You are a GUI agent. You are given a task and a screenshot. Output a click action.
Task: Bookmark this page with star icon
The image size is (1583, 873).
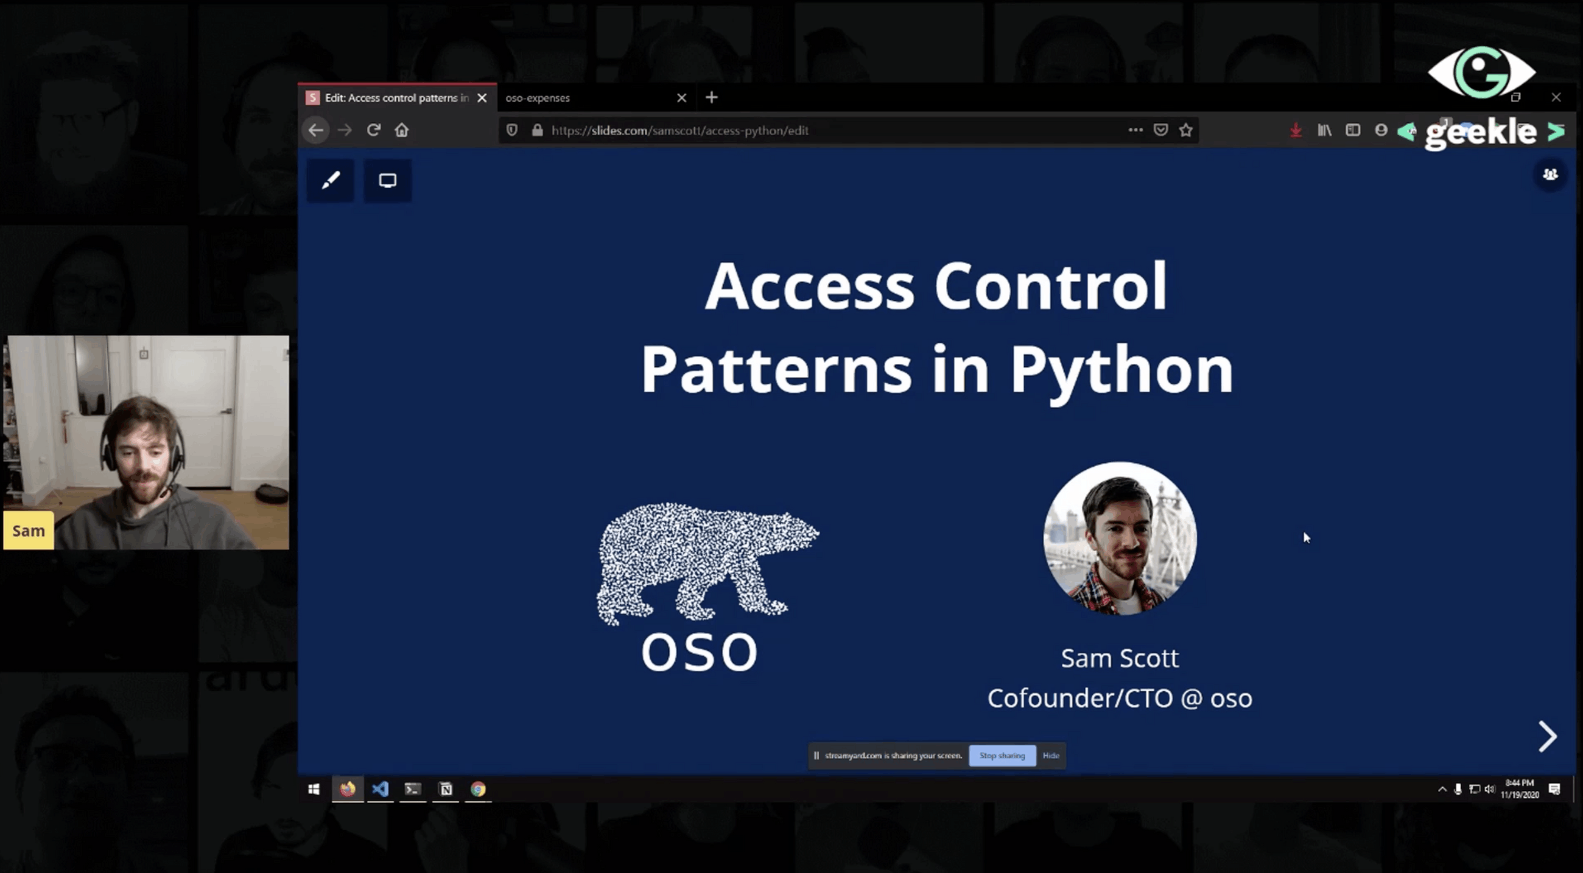1186,130
